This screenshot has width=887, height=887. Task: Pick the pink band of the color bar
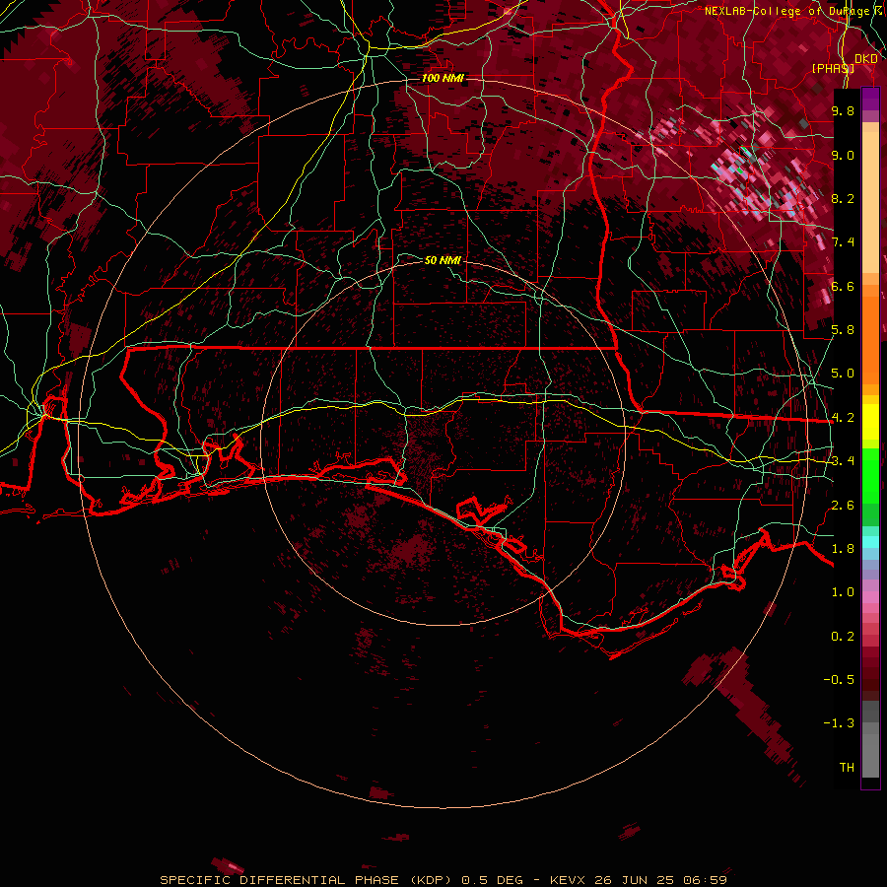(870, 597)
